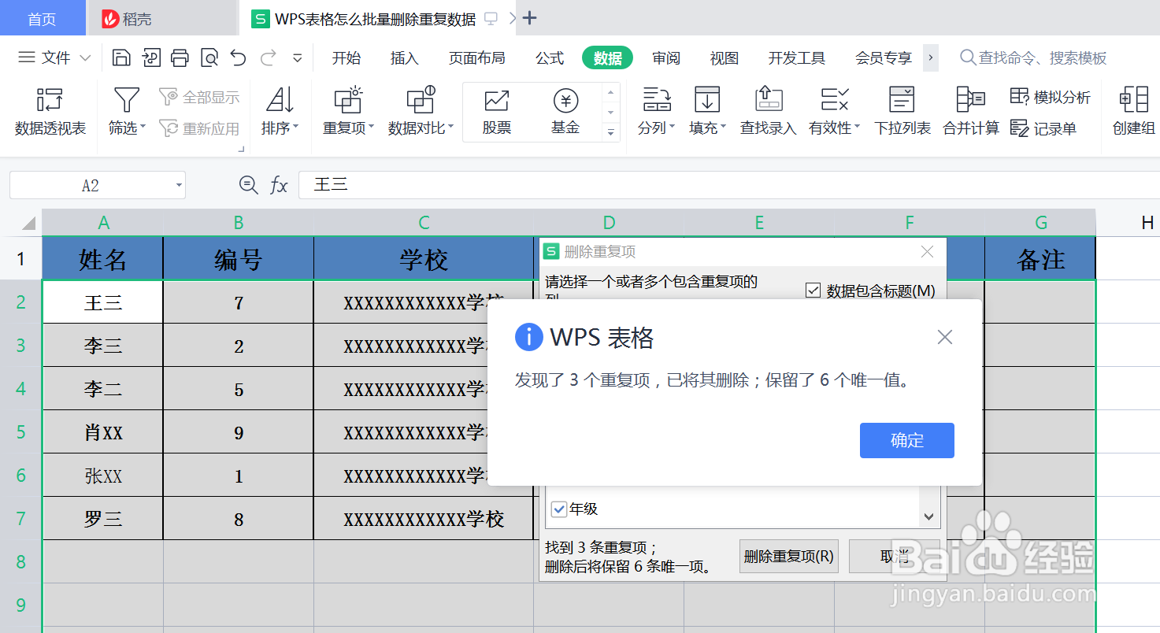Toggle the 数据包含标题(M) checkbox
1160x633 pixels.
[813, 291]
